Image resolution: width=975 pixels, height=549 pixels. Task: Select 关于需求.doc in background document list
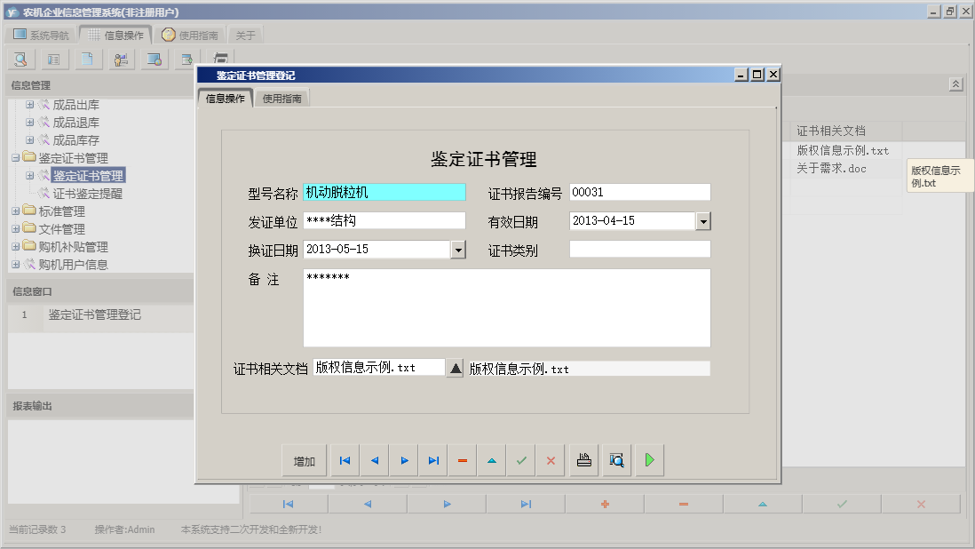[831, 169]
